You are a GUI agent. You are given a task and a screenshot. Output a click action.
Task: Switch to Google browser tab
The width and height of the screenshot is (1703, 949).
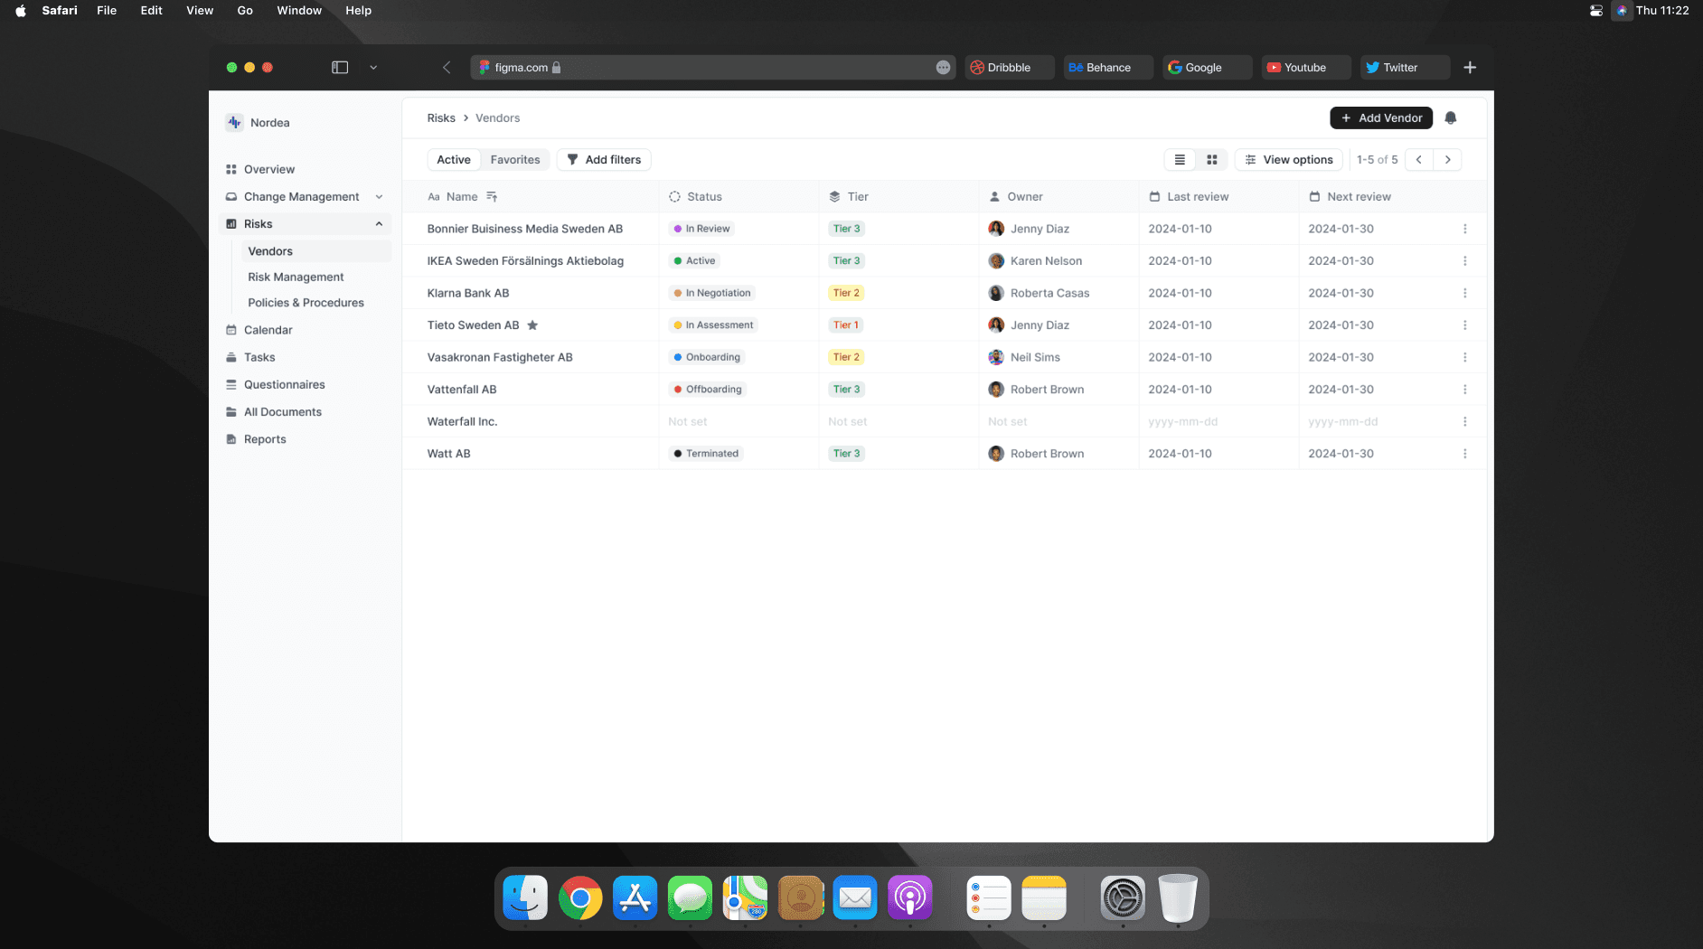pos(1207,67)
